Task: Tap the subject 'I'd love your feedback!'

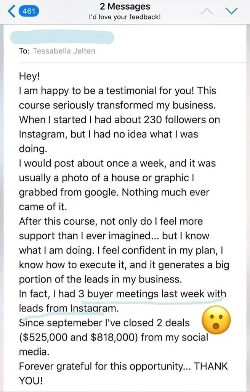Action: coord(125,17)
